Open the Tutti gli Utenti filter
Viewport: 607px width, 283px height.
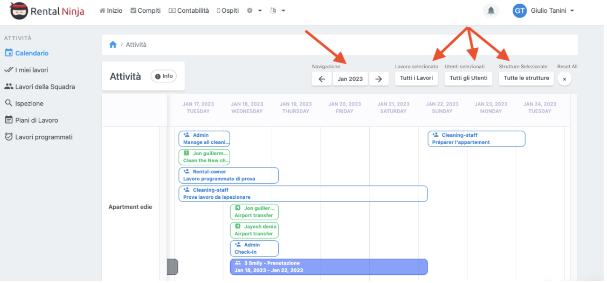468,79
